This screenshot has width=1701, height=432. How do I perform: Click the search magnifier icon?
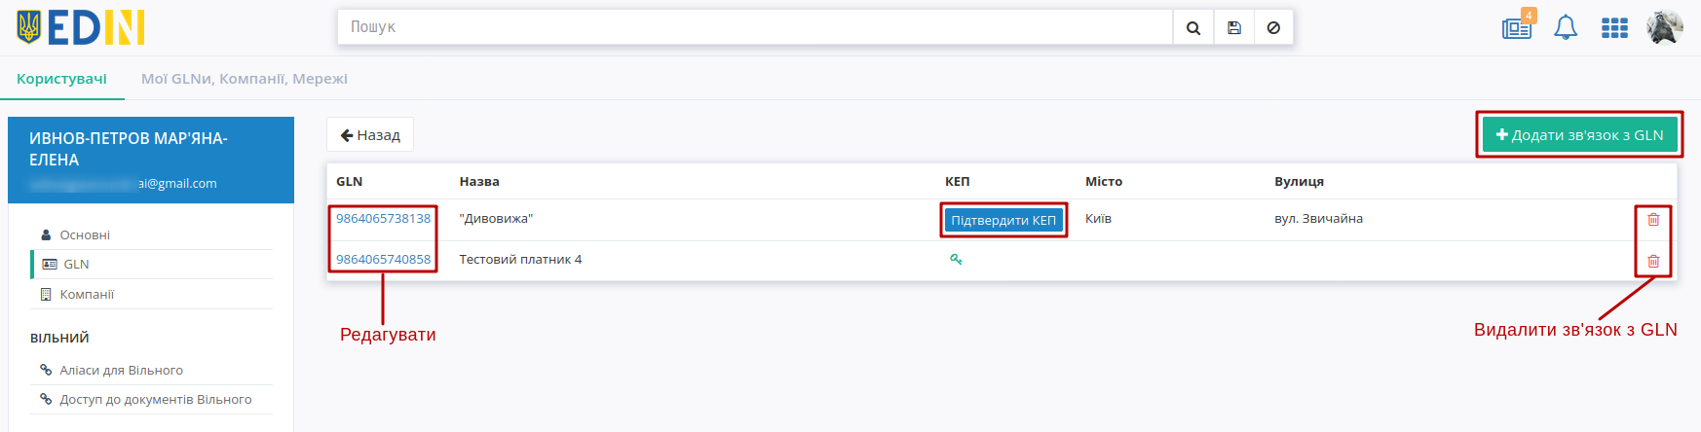pyautogui.click(x=1193, y=28)
